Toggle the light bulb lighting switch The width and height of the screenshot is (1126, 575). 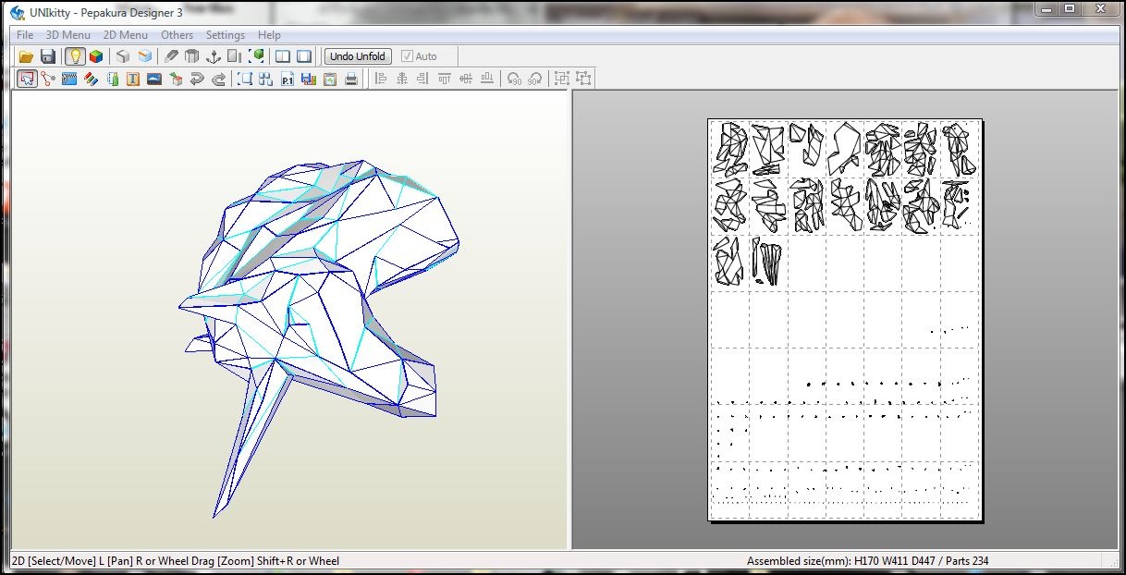coord(75,56)
